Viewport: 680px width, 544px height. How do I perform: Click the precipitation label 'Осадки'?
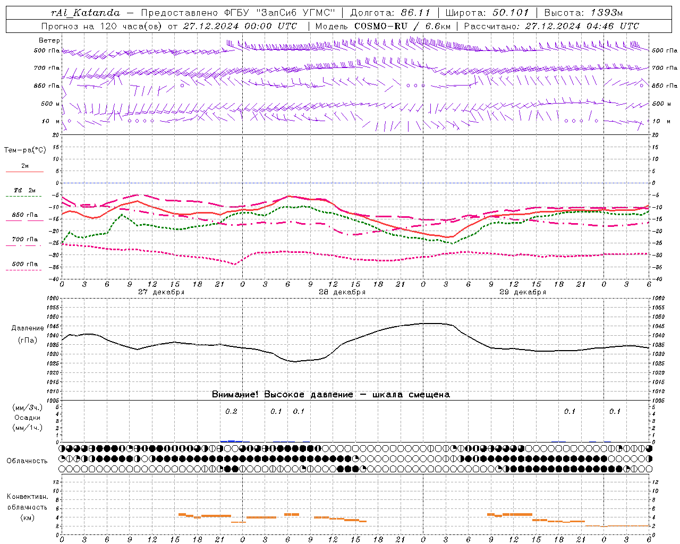(x=27, y=418)
